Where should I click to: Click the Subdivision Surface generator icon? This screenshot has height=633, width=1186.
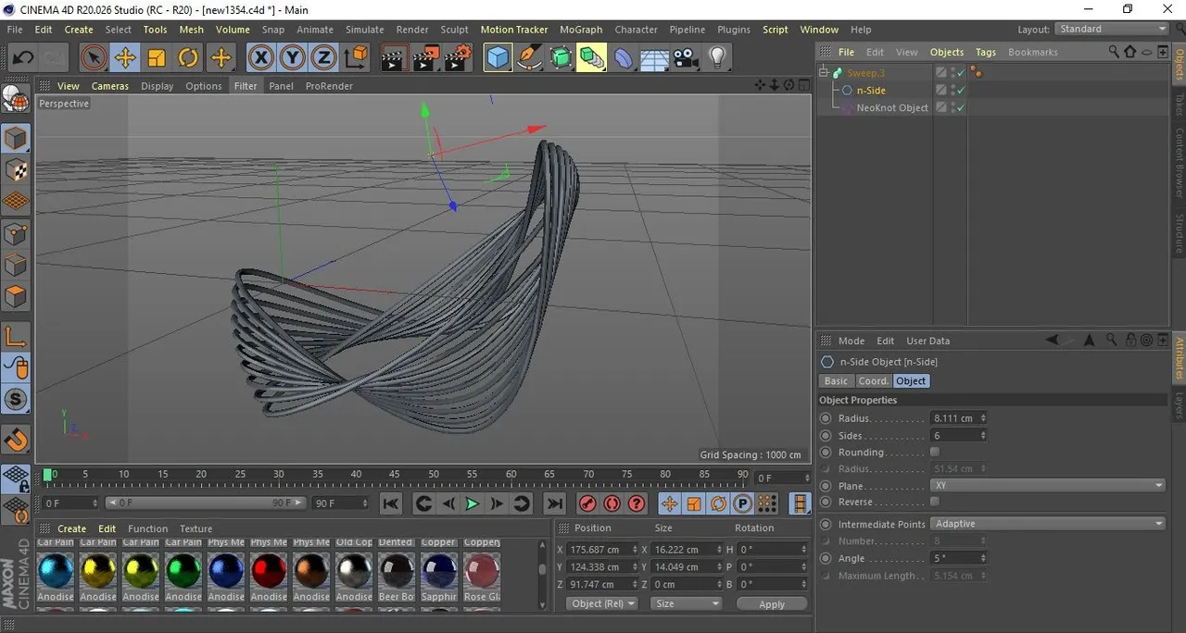point(561,58)
